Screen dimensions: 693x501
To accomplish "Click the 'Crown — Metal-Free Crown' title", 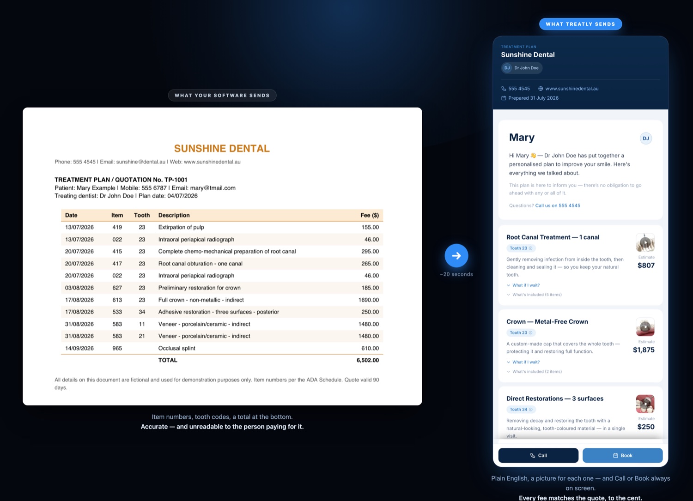I will coord(547,322).
